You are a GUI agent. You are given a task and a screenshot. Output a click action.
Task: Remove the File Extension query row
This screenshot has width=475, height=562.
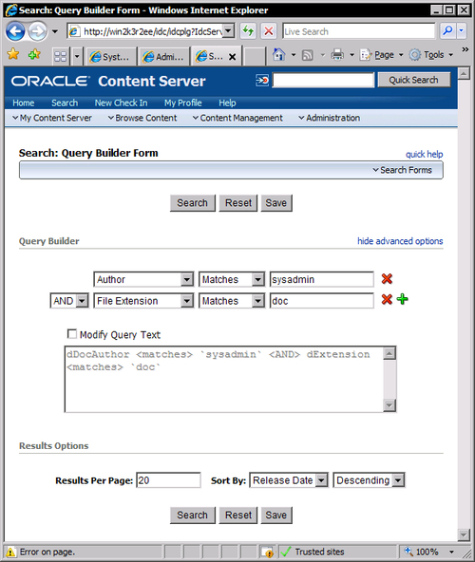coord(387,299)
